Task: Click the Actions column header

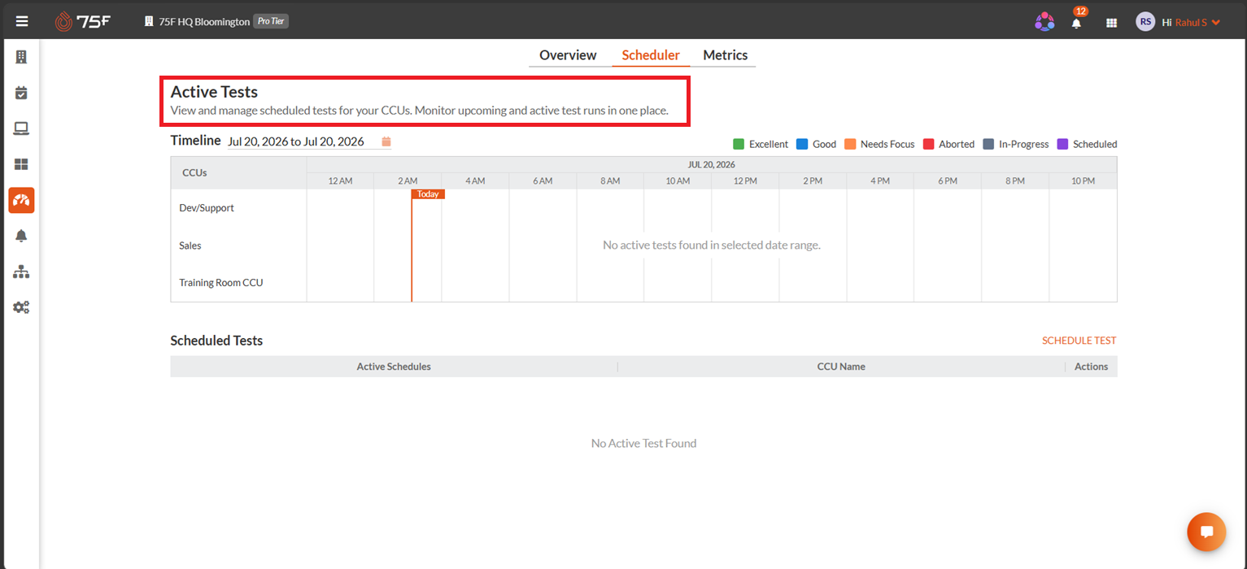Action: pos(1091,367)
